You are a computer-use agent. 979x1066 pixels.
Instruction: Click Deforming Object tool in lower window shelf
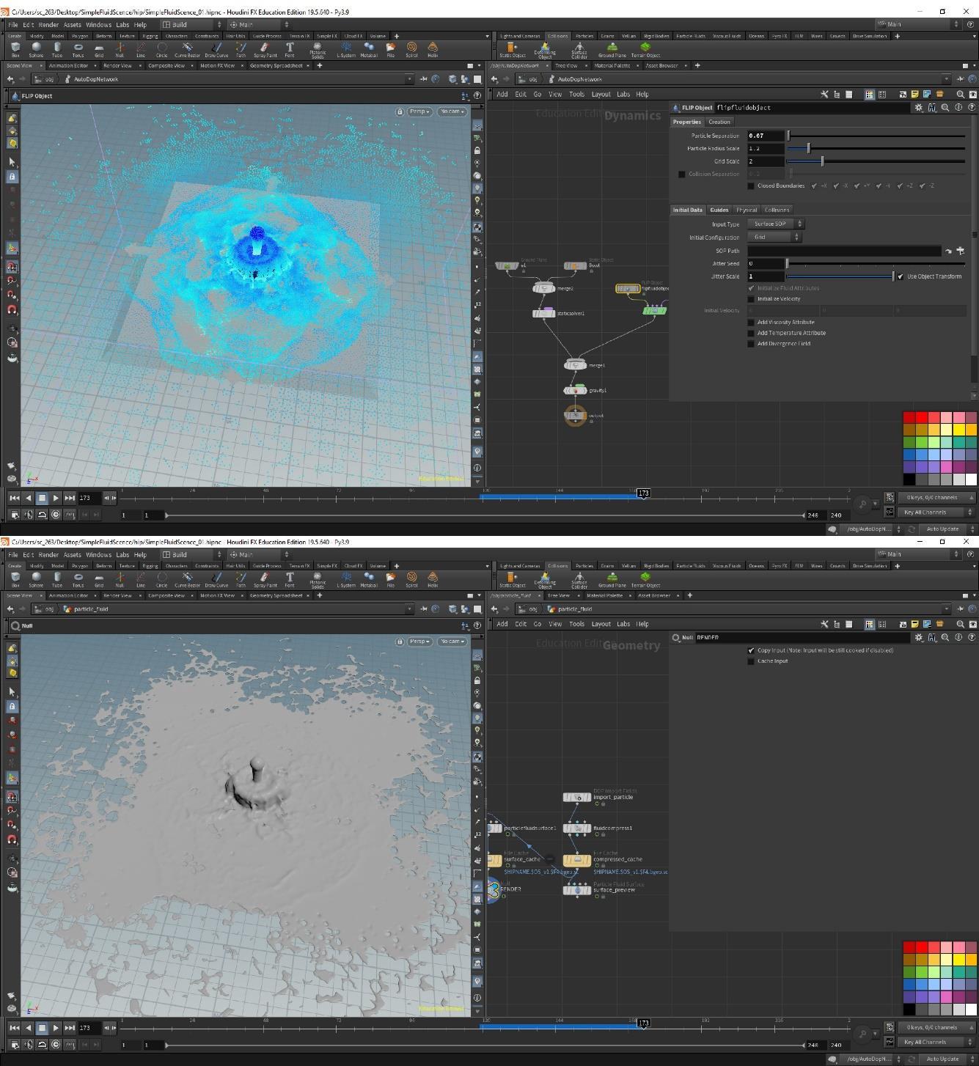(545, 579)
